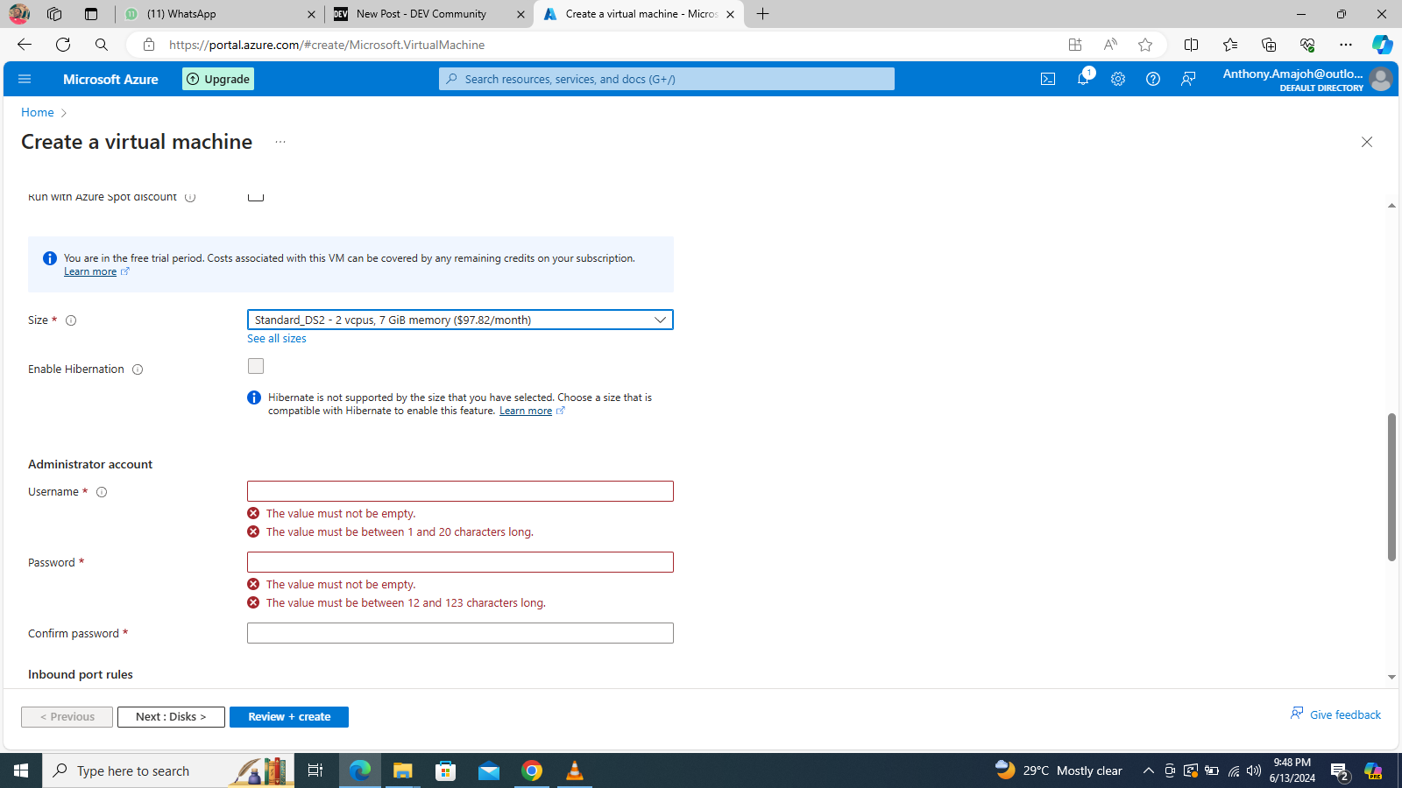Click the scrollbar down arrow
The height and width of the screenshot is (788, 1402).
(1391, 677)
